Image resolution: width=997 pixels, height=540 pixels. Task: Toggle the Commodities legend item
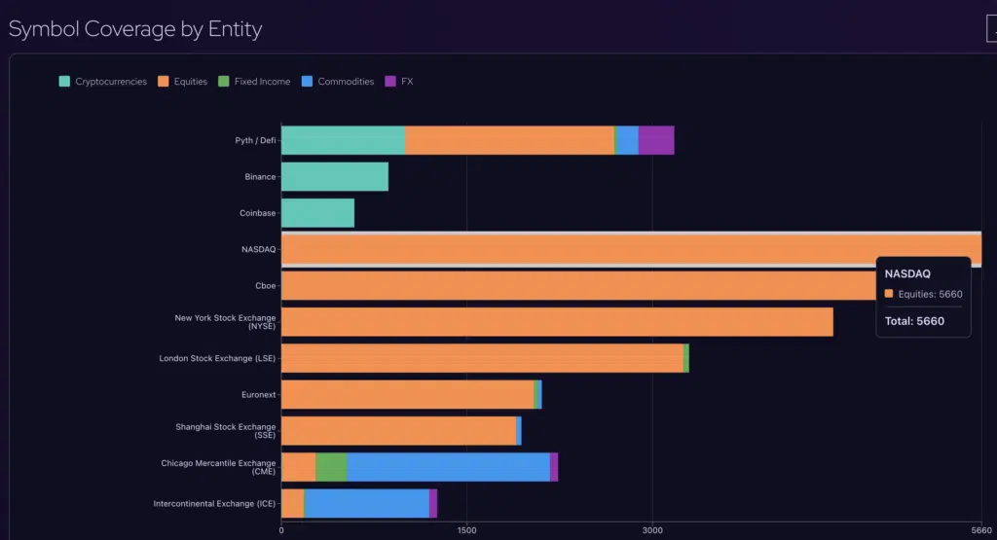(x=338, y=82)
